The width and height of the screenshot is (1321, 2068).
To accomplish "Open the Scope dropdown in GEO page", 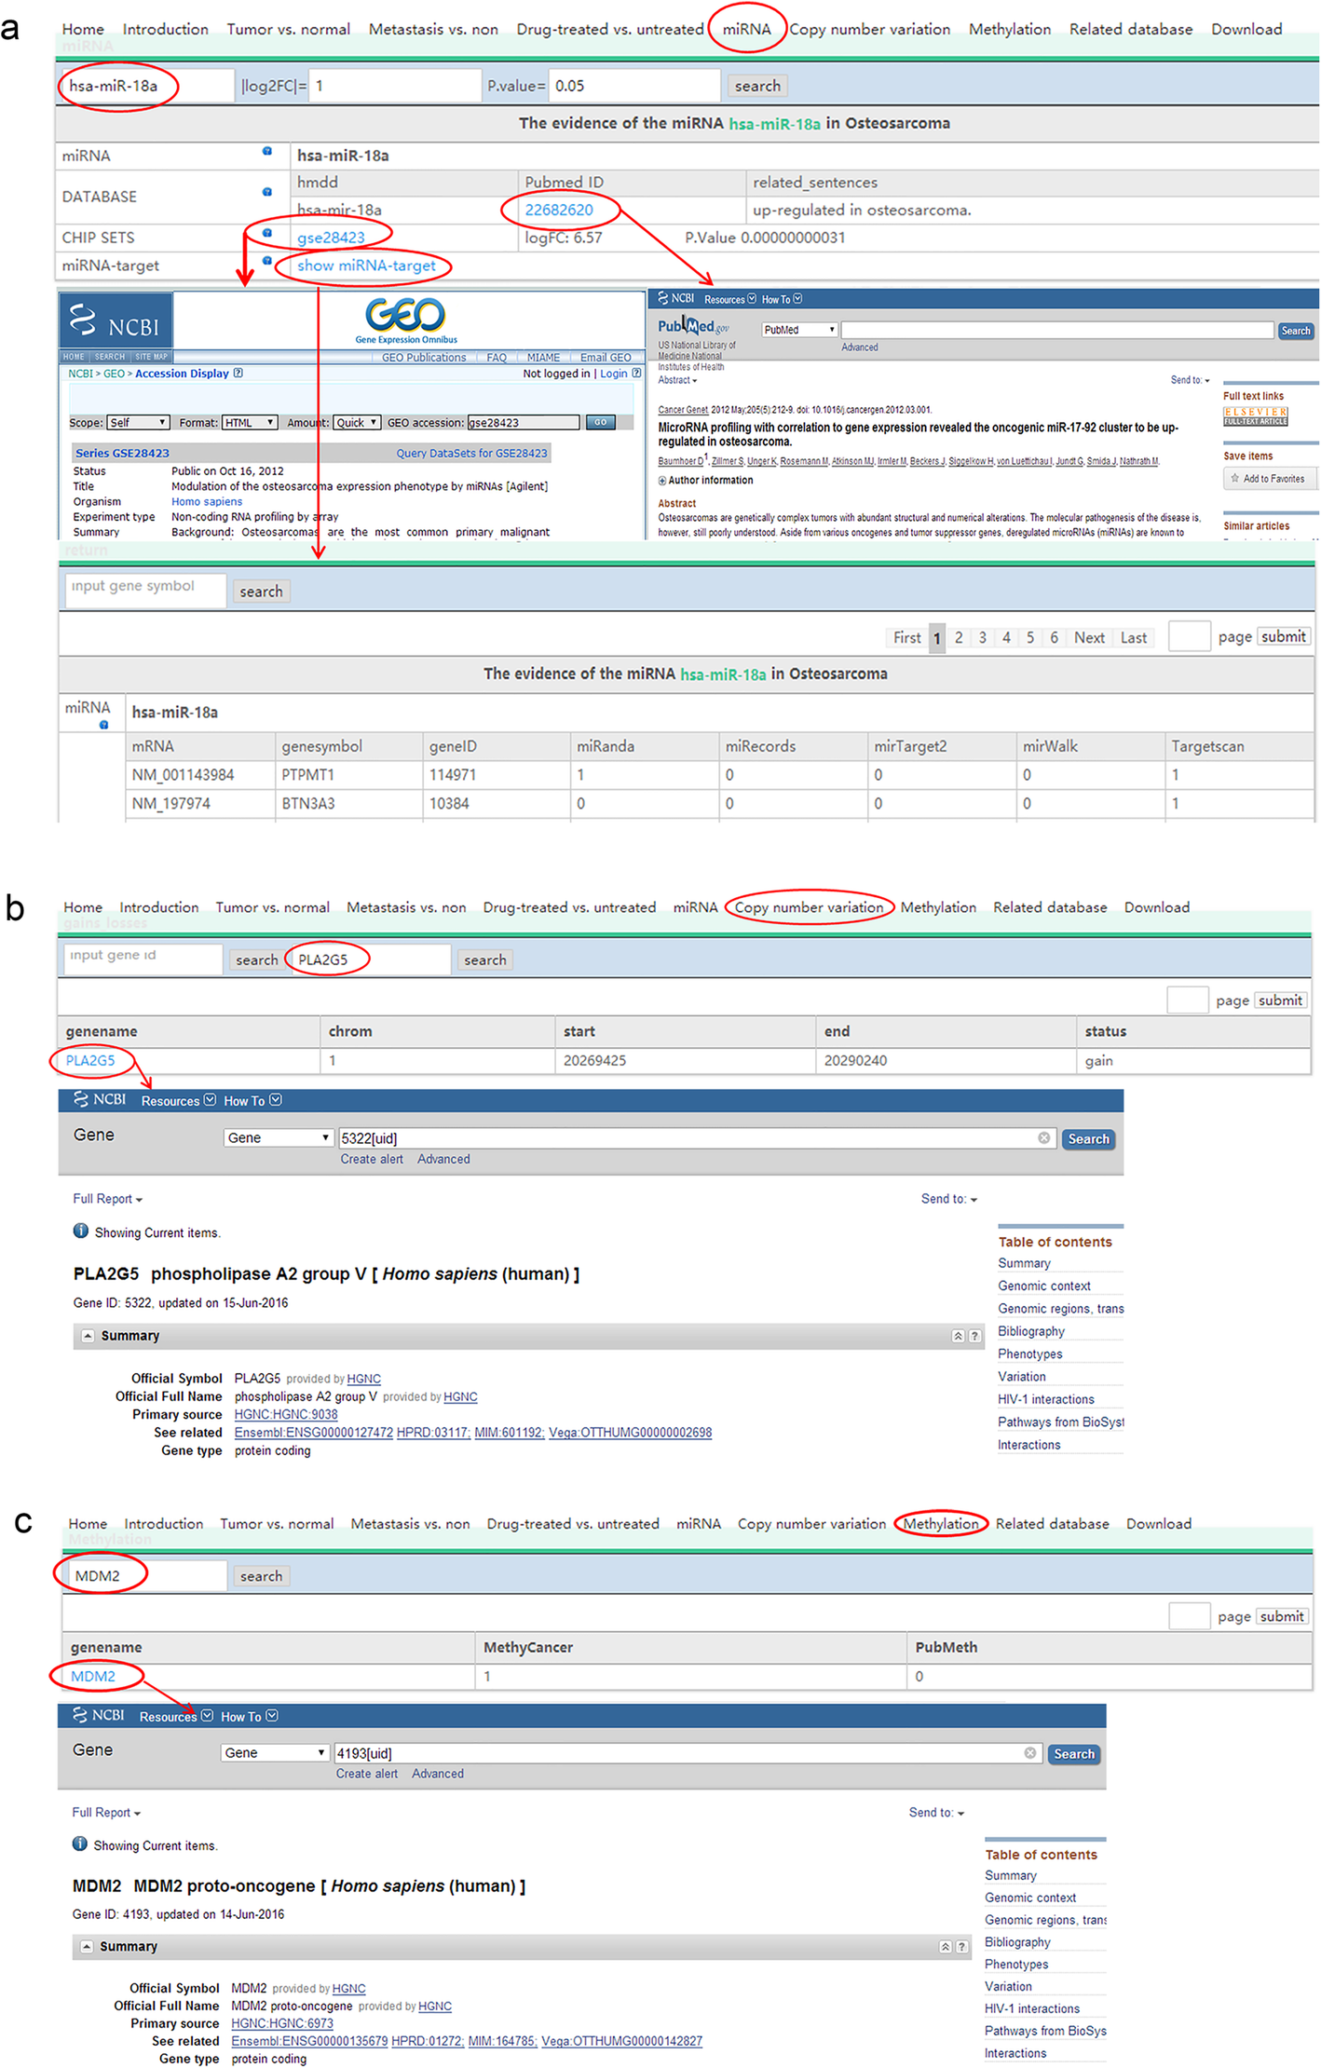I will pyautogui.click(x=138, y=422).
